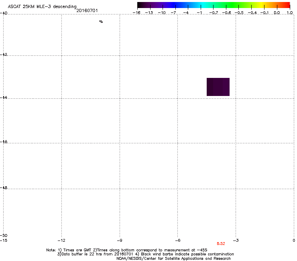Screen dimensions: 297x261
Task: Click the color bar label -0.1
Action: (x=264, y=13)
